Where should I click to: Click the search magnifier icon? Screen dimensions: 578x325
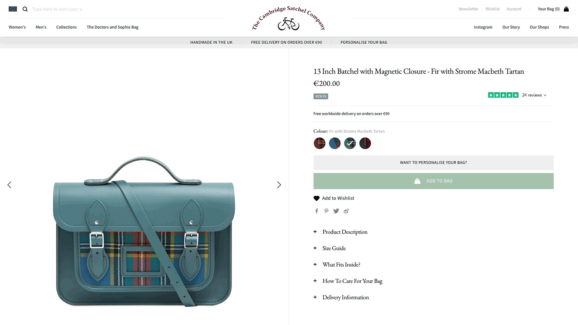(25, 9)
